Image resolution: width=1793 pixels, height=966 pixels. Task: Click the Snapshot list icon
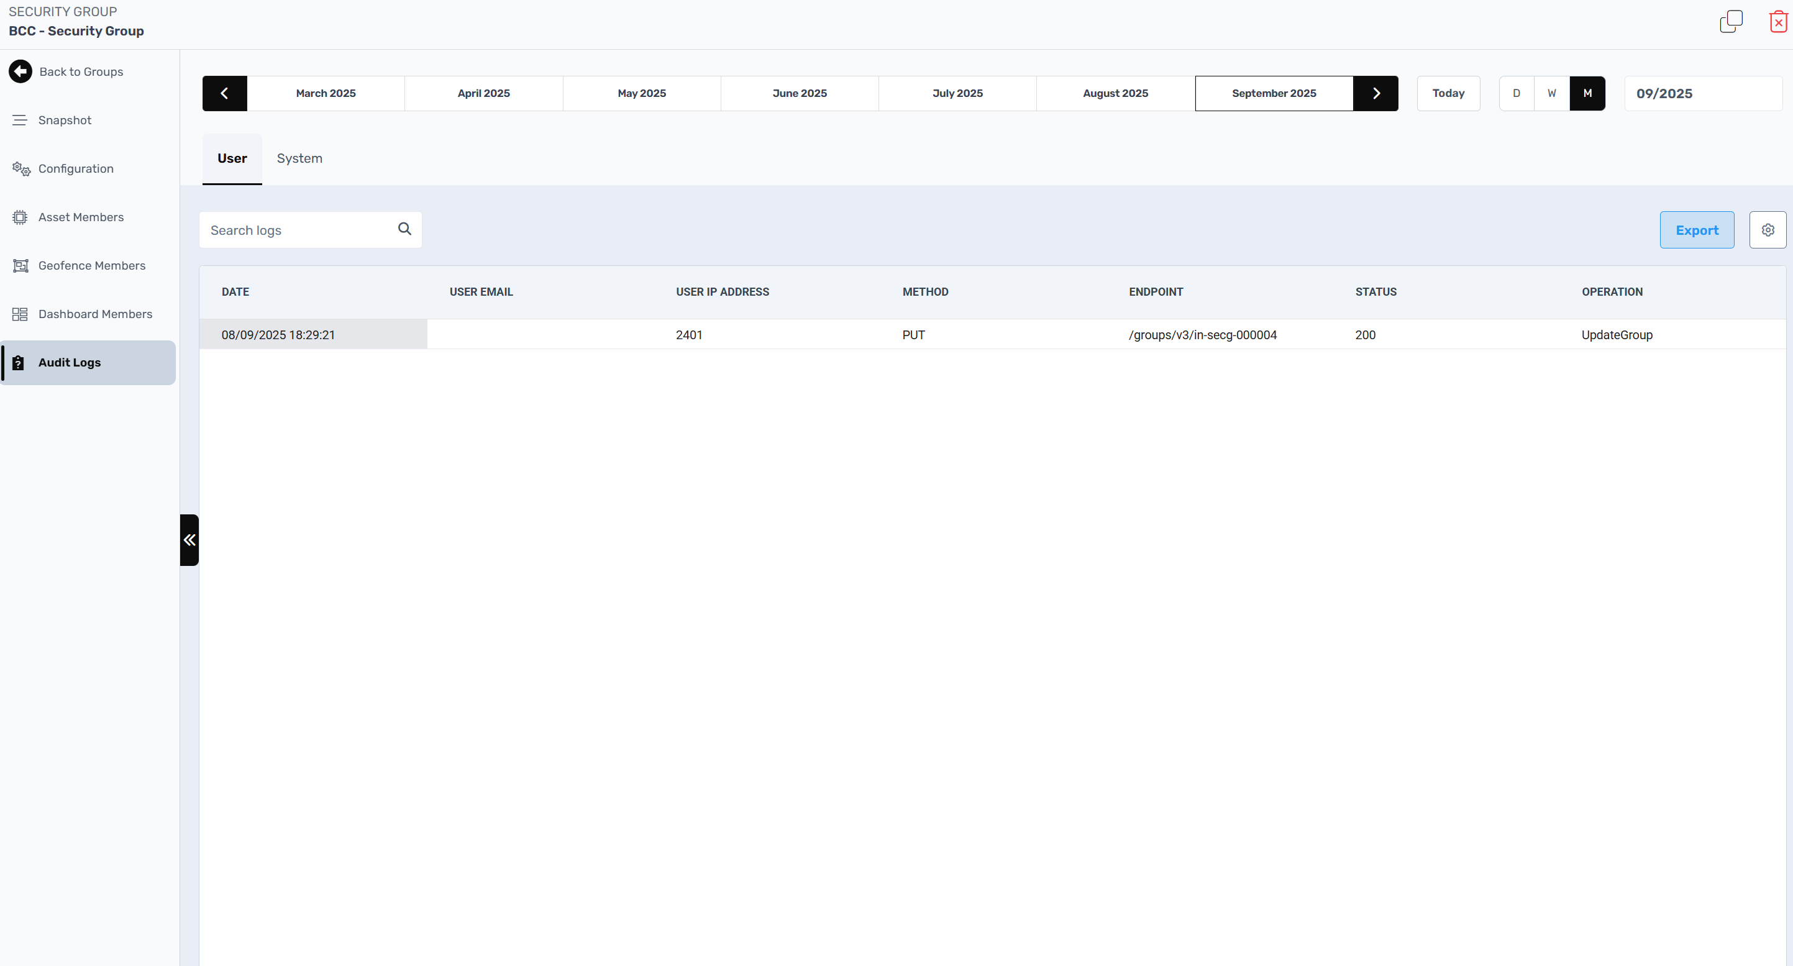pos(19,120)
